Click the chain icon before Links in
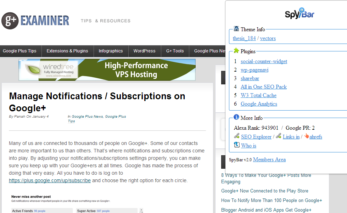 click(279, 136)
